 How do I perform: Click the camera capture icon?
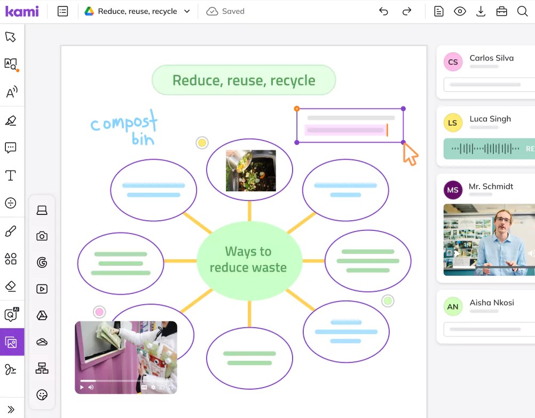pos(42,236)
